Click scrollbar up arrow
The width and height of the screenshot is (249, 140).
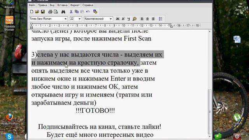click(x=210, y=31)
